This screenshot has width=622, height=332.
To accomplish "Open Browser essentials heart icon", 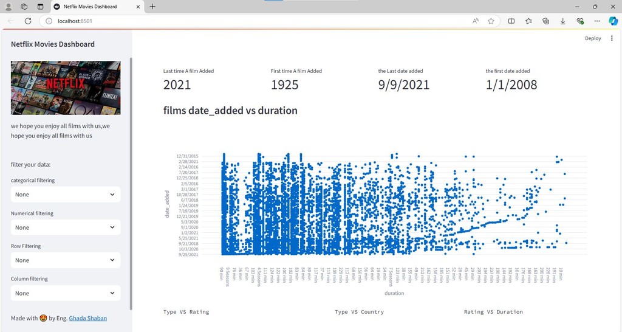I will [x=580, y=21].
